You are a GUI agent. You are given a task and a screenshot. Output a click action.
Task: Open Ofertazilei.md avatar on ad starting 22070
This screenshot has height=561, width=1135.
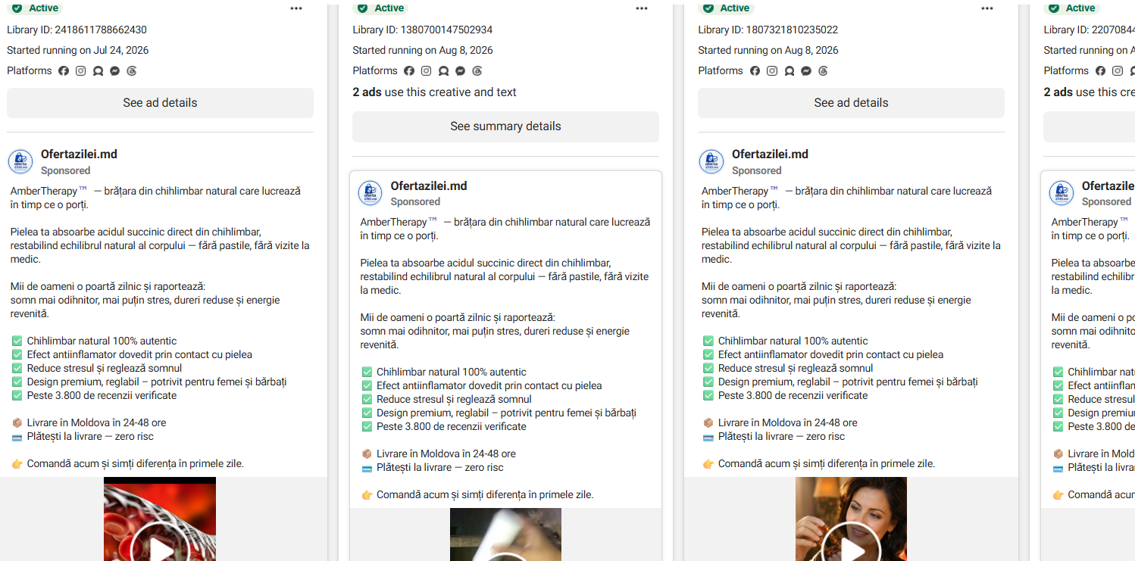click(x=1062, y=193)
